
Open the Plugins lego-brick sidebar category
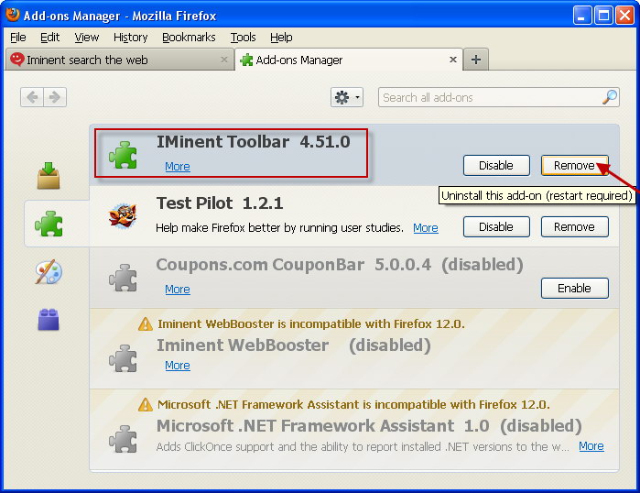(49, 319)
